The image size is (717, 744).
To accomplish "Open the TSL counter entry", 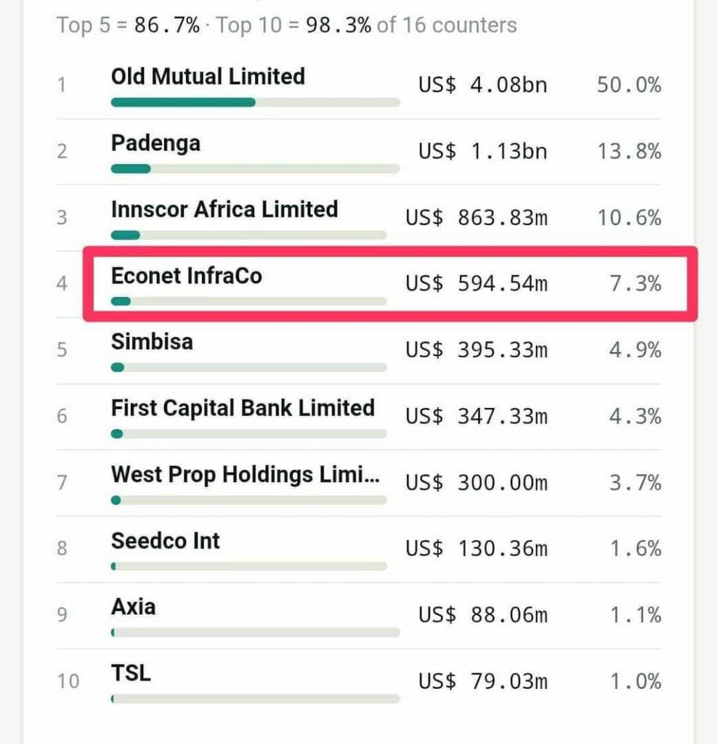I will pos(359,682).
